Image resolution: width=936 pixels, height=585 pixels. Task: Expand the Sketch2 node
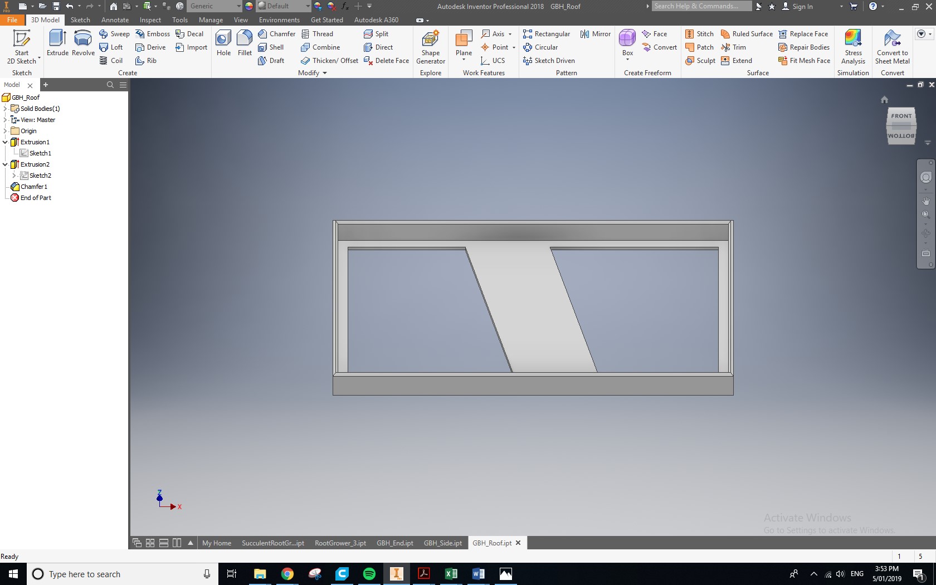(14, 175)
